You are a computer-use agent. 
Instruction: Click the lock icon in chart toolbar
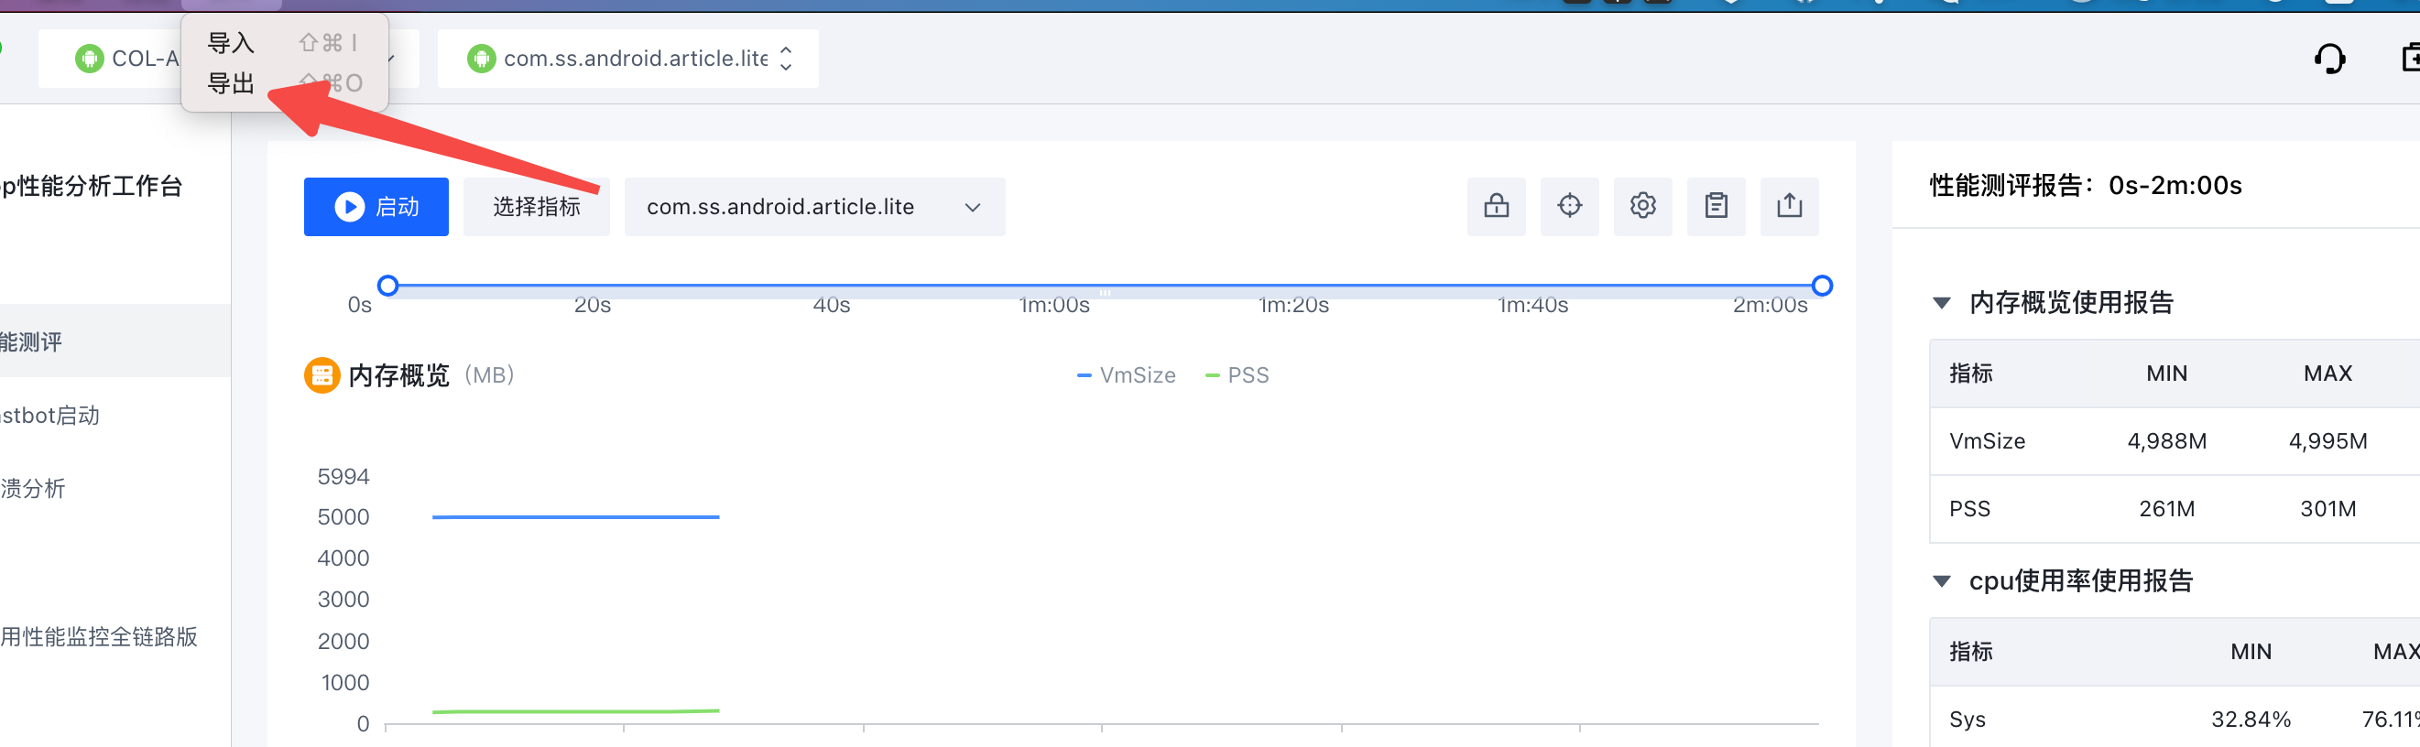click(x=1497, y=206)
